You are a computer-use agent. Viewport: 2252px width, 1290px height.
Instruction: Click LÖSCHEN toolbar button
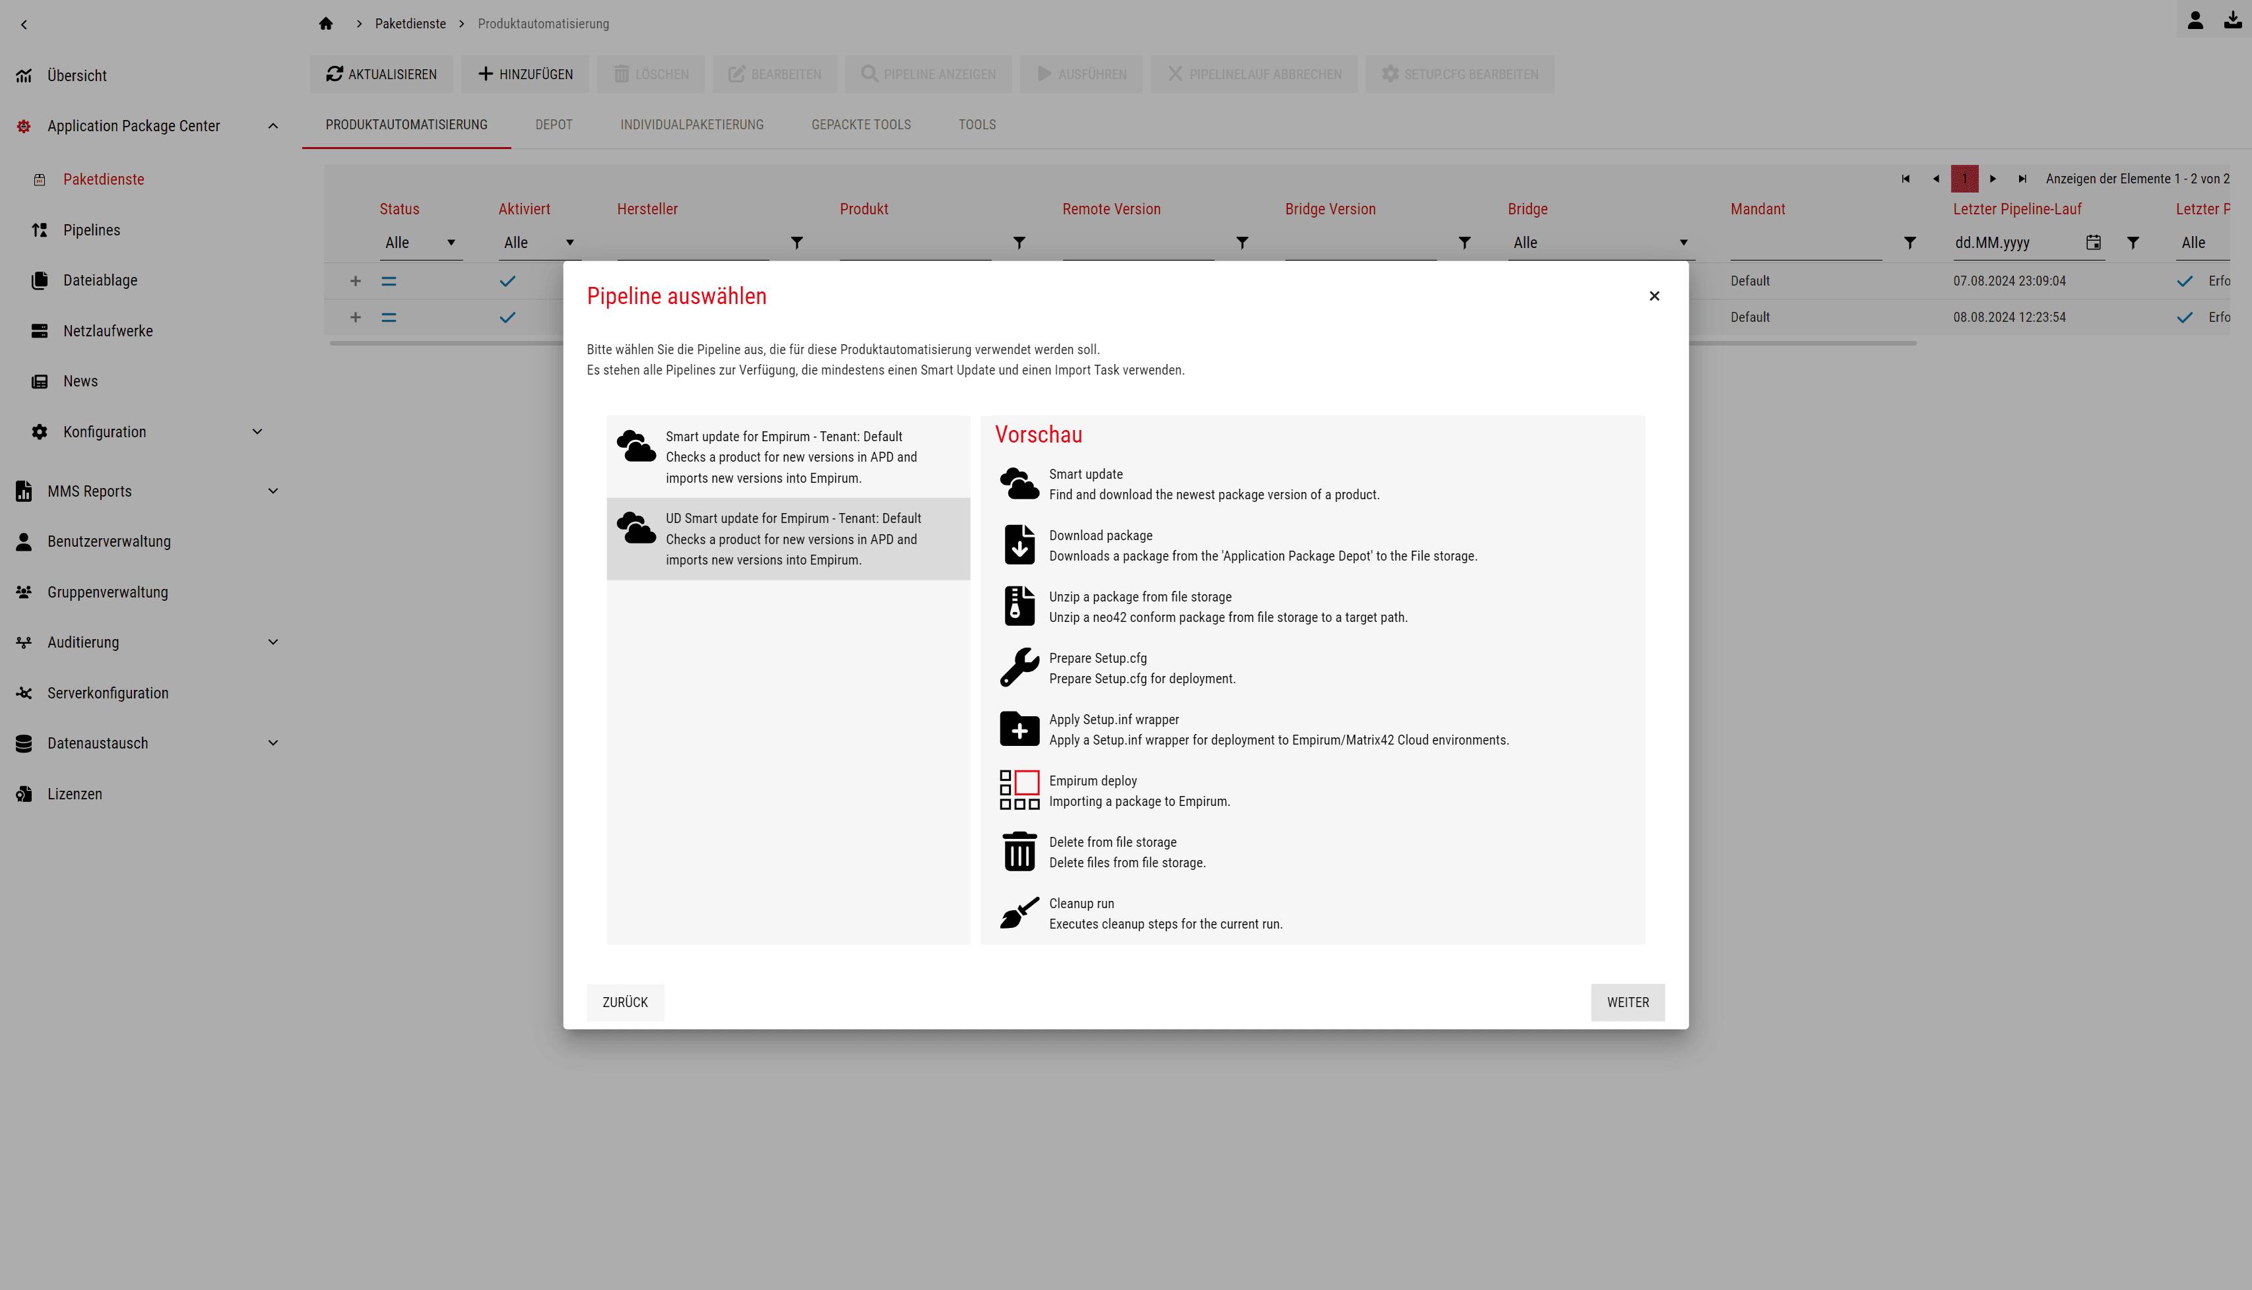[x=651, y=75]
